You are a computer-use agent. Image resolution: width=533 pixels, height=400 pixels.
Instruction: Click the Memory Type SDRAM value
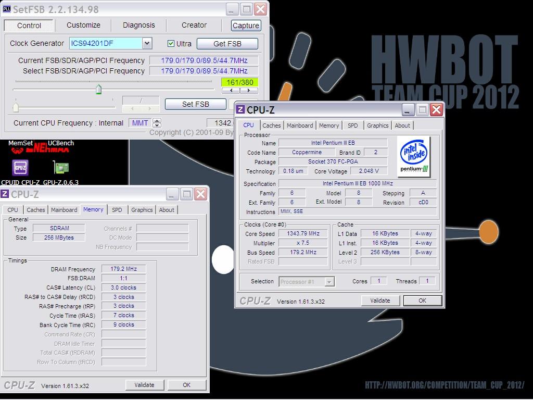pyautogui.click(x=59, y=228)
